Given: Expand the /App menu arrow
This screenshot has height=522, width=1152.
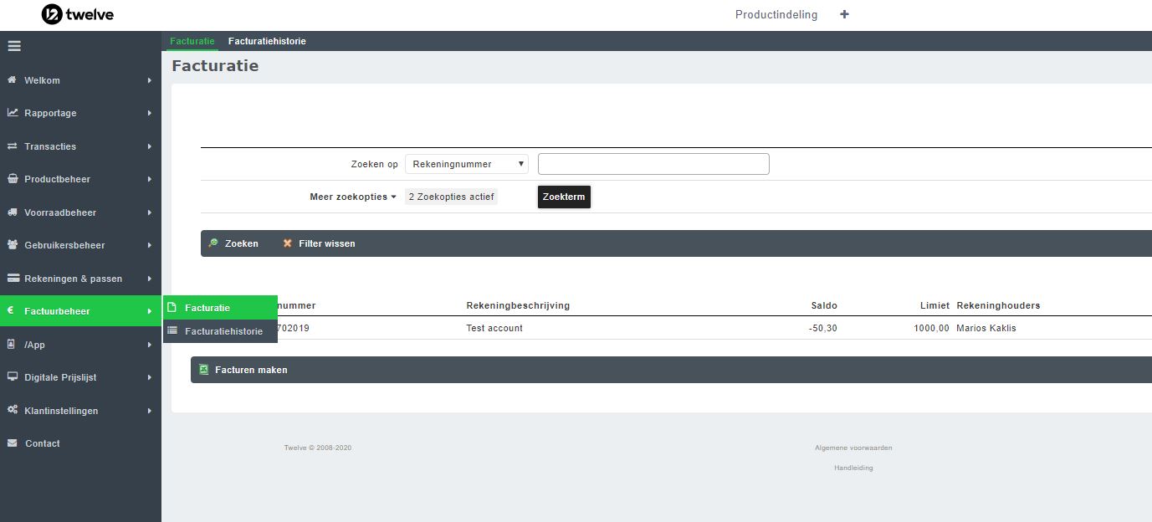Looking at the screenshot, I should (150, 345).
